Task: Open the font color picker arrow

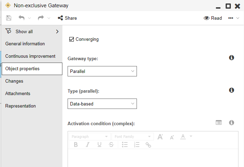Action: pyautogui.click(x=191, y=136)
